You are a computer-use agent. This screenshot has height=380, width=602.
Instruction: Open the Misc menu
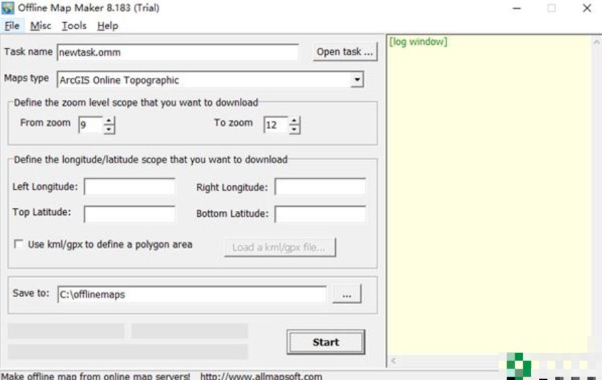coord(41,26)
